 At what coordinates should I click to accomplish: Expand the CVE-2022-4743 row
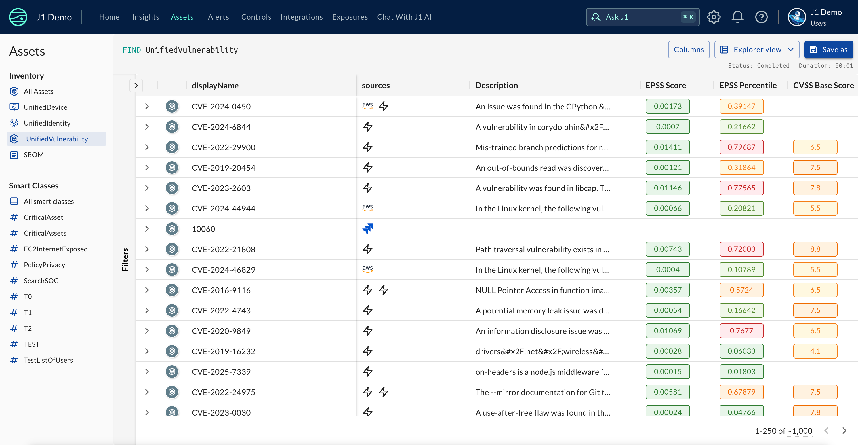(x=147, y=310)
